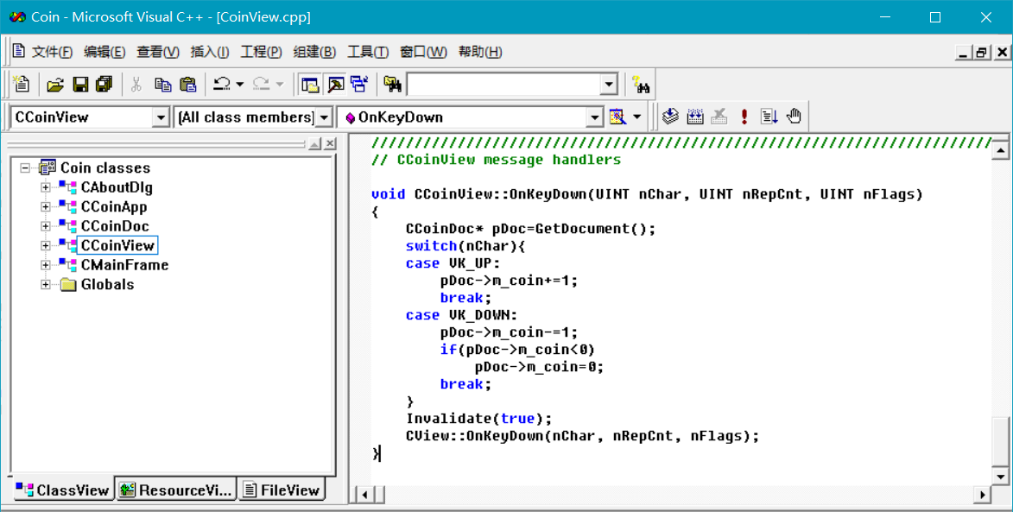Open the 组建(B) menu
The image size is (1013, 512).
click(x=314, y=53)
